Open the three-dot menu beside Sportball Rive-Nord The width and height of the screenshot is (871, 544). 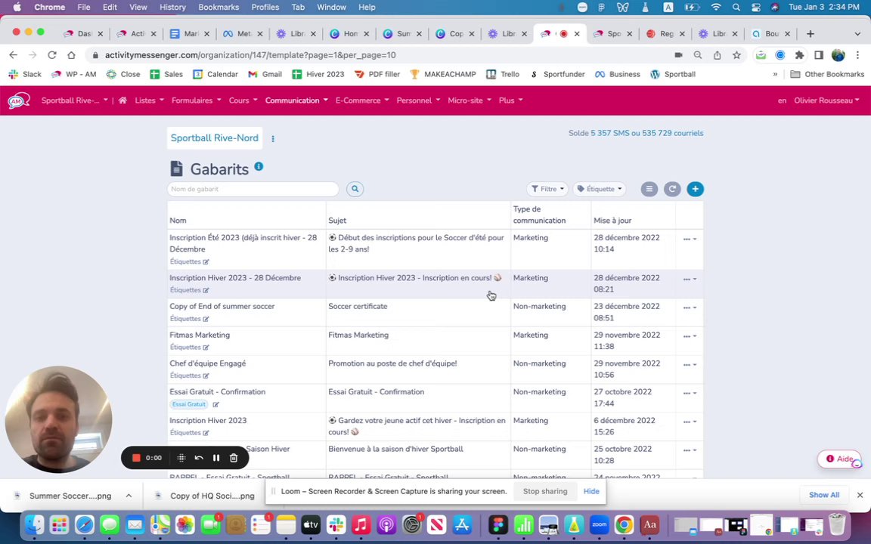click(x=273, y=139)
